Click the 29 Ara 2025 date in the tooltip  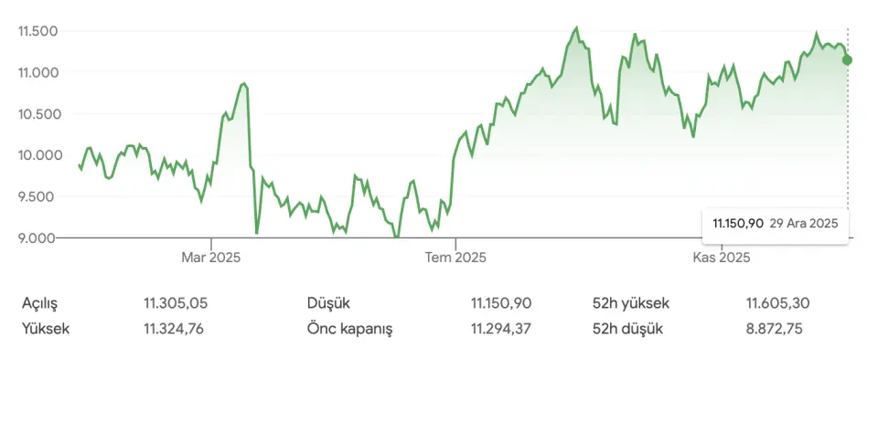pos(804,224)
